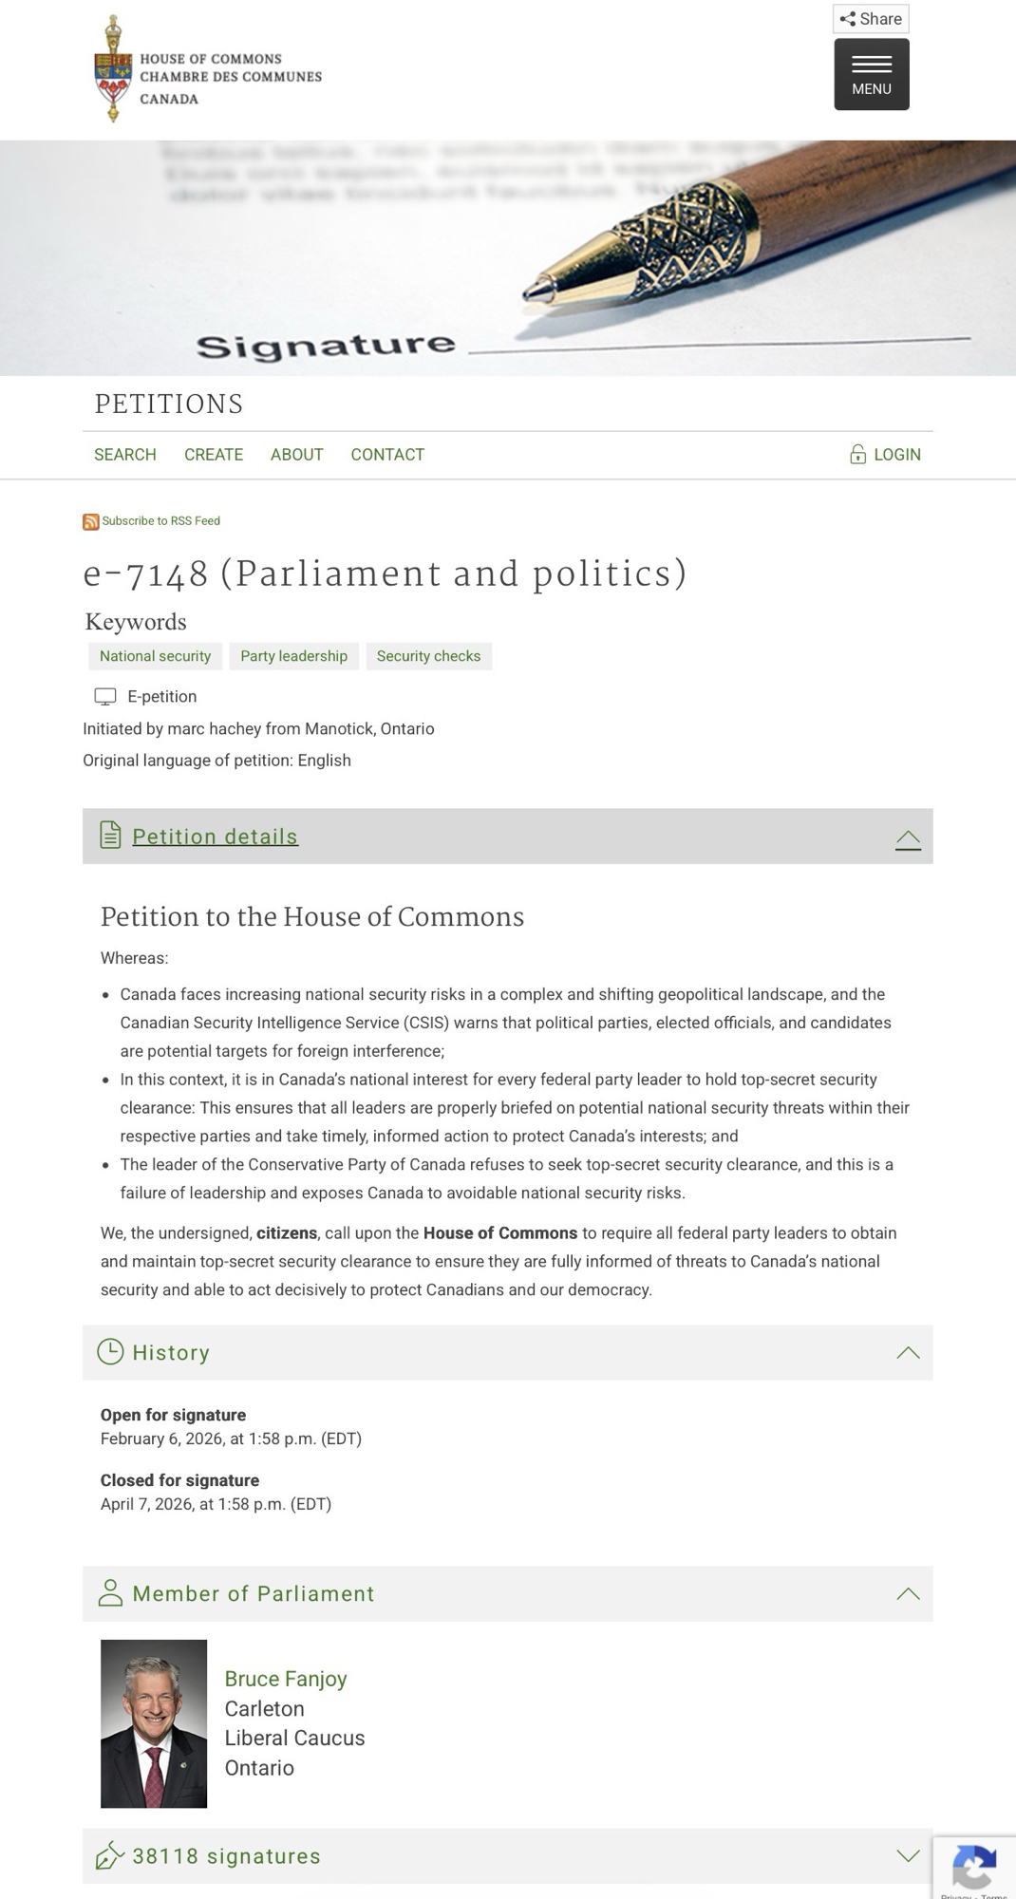Expand the 38118 signatures section
The image size is (1016, 1899).
[908, 1855]
